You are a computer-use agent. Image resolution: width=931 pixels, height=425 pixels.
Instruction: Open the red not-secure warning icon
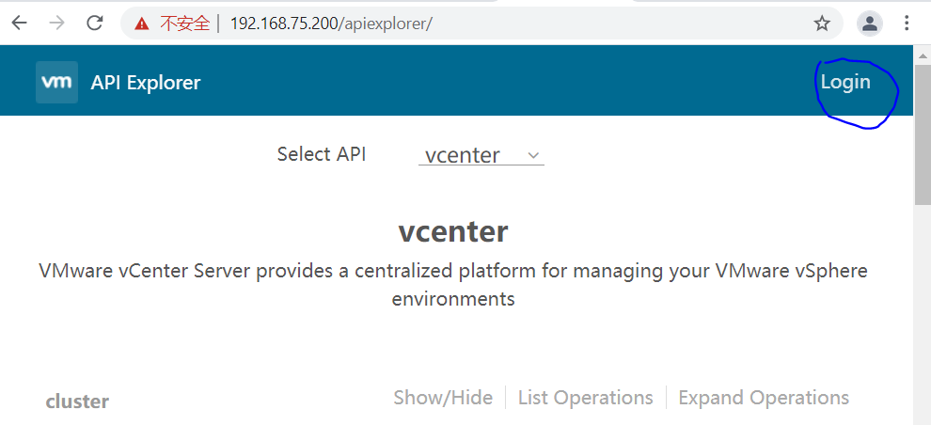click(141, 24)
